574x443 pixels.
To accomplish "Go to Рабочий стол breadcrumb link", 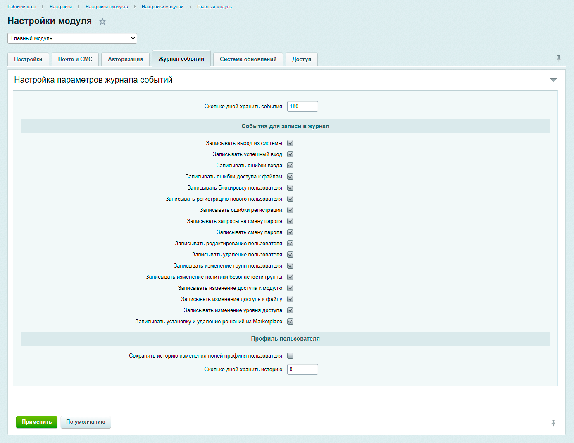I will [22, 7].
